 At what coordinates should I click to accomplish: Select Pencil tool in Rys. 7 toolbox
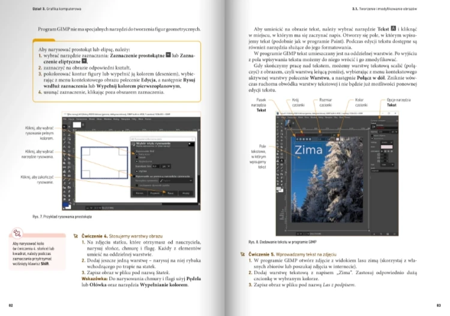tap(64, 179)
